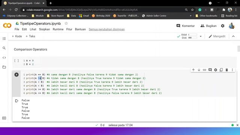Click Bagikan share button
The height and width of the screenshot is (135, 240).
tap(208, 26)
